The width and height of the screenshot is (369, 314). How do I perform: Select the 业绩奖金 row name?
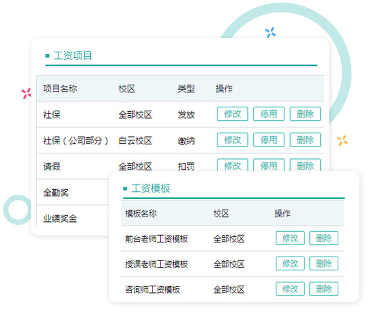pyautogui.click(x=60, y=218)
